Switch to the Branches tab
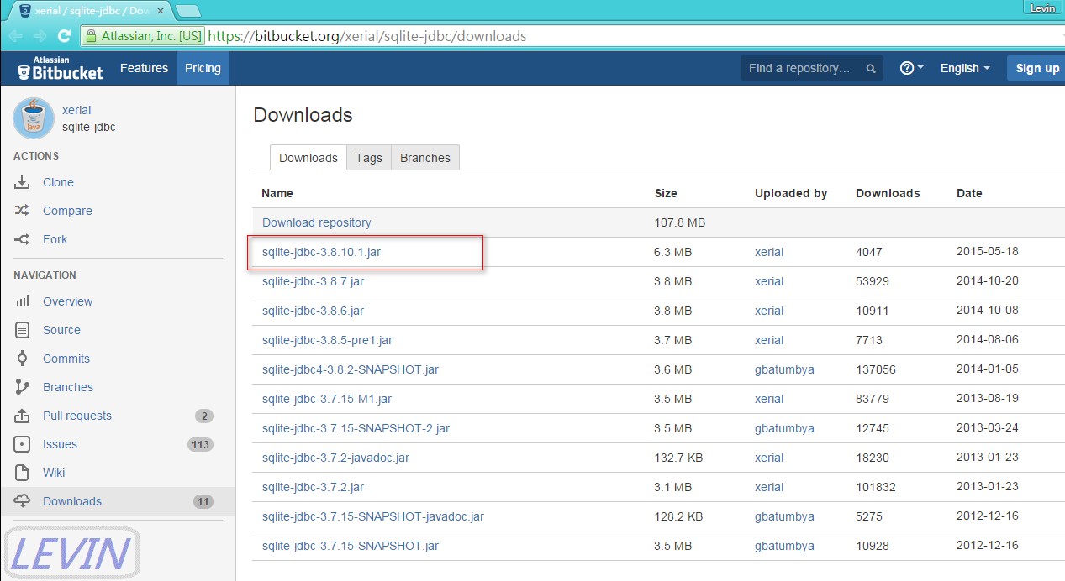The width and height of the screenshot is (1065, 581). [x=424, y=158]
